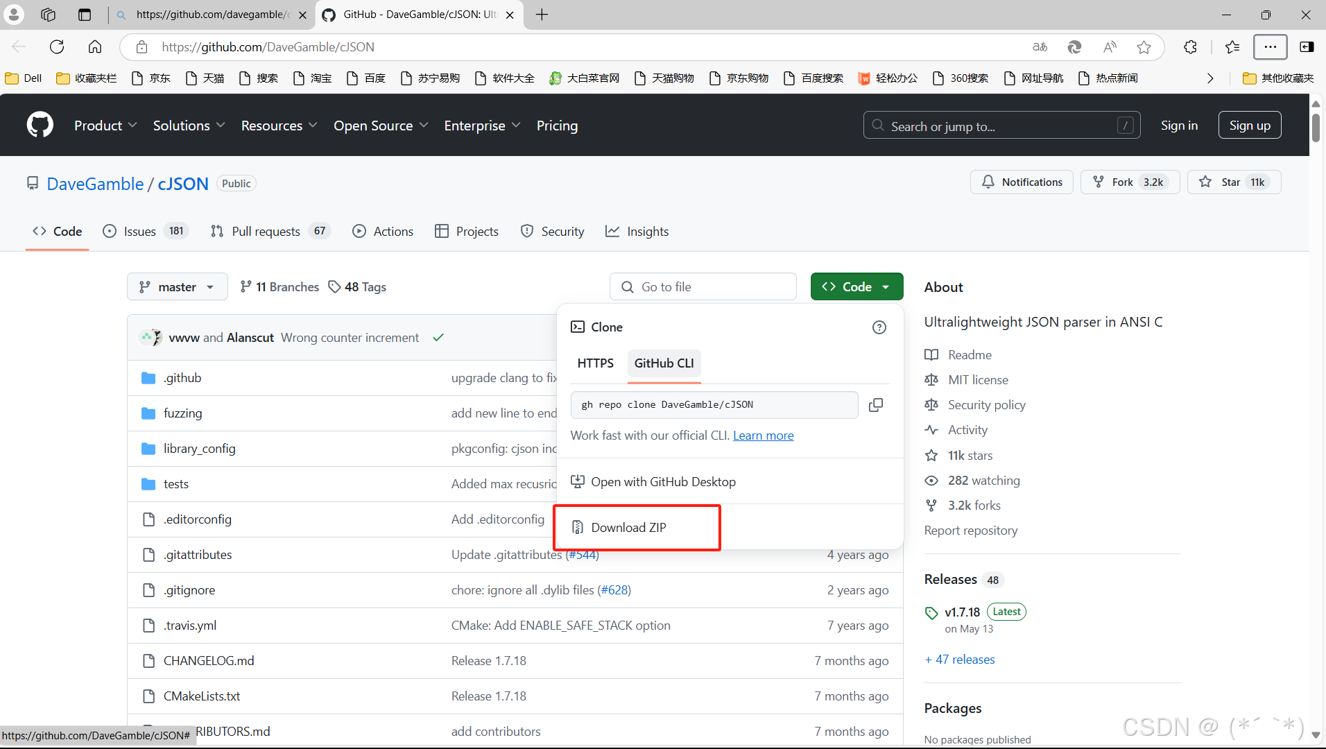Select the GitHub CLI clone tab
Image resolution: width=1326 pixels, height=749 pixels.
664,363
